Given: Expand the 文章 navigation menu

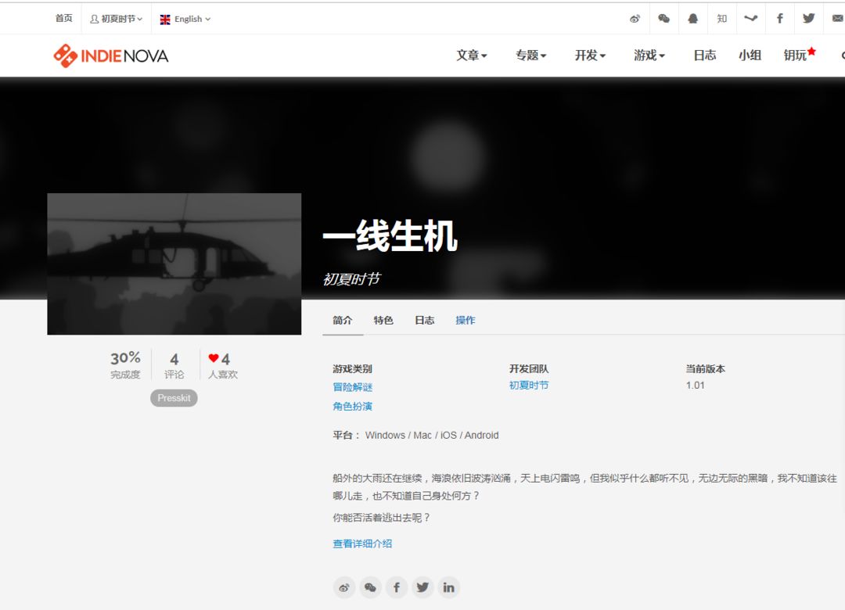Looking at the screenshot, I should click(x=472, y=56).
